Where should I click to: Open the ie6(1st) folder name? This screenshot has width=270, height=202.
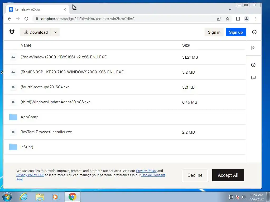27,147
